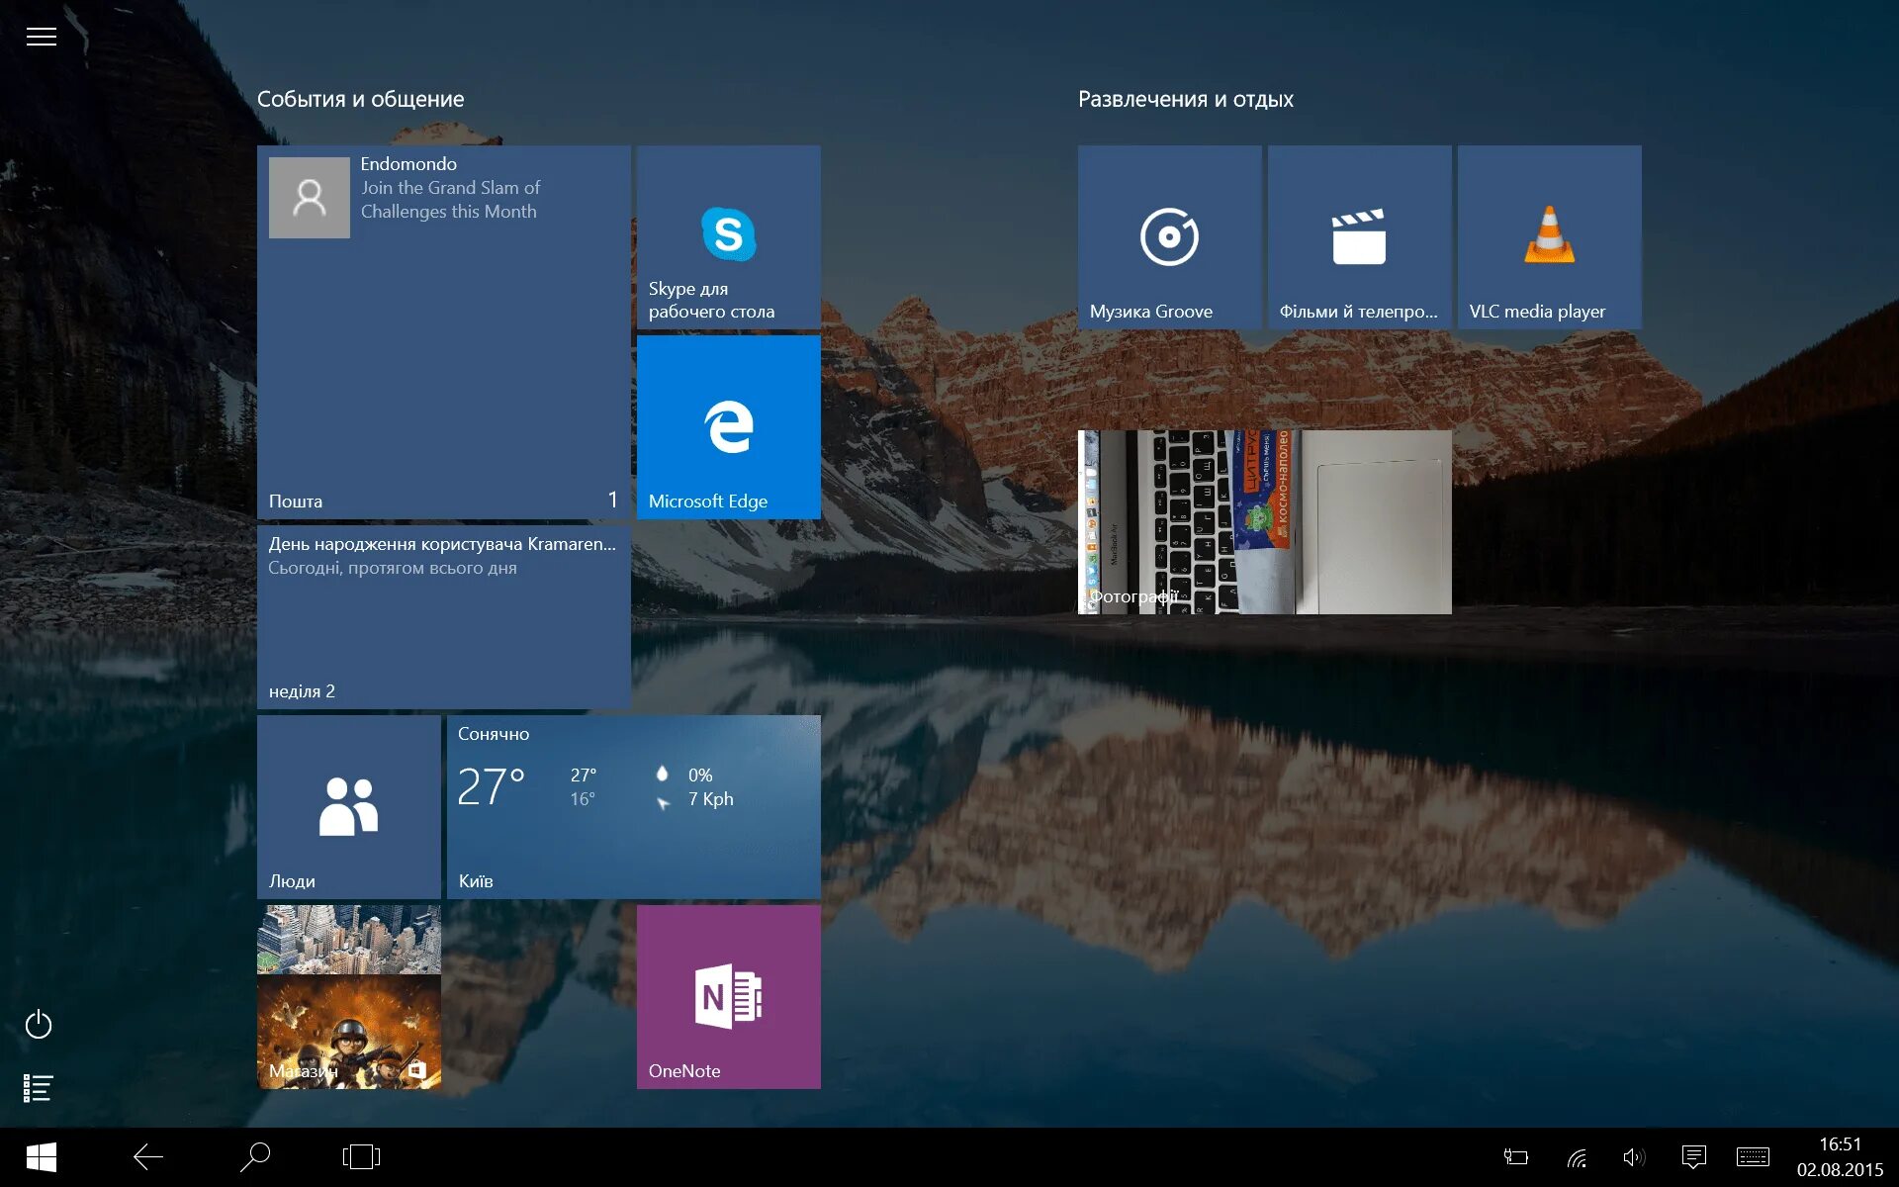The image size is (1899, 1187).
Task: Open the Магазин store tile
Action: [x=348, y=997]
